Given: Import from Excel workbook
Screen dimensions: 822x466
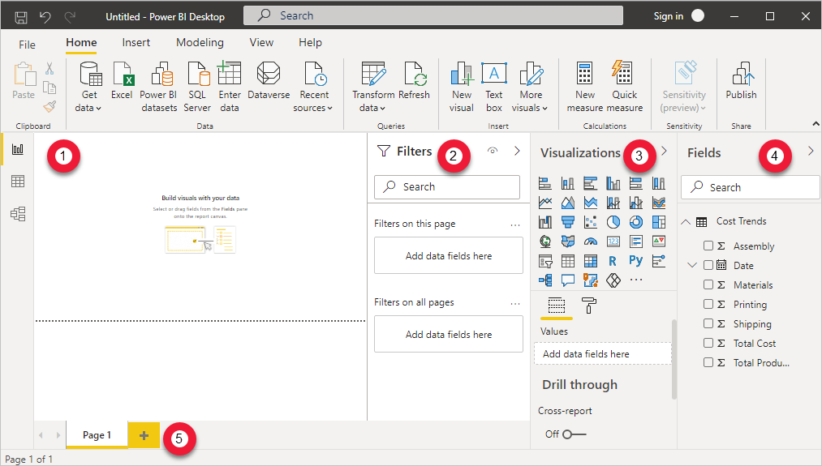Looking at the screenshot, I should click(x=122, y=80).
